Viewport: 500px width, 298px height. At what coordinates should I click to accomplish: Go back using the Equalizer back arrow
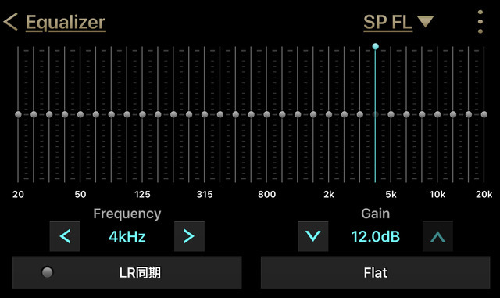(x=10, y=22)
